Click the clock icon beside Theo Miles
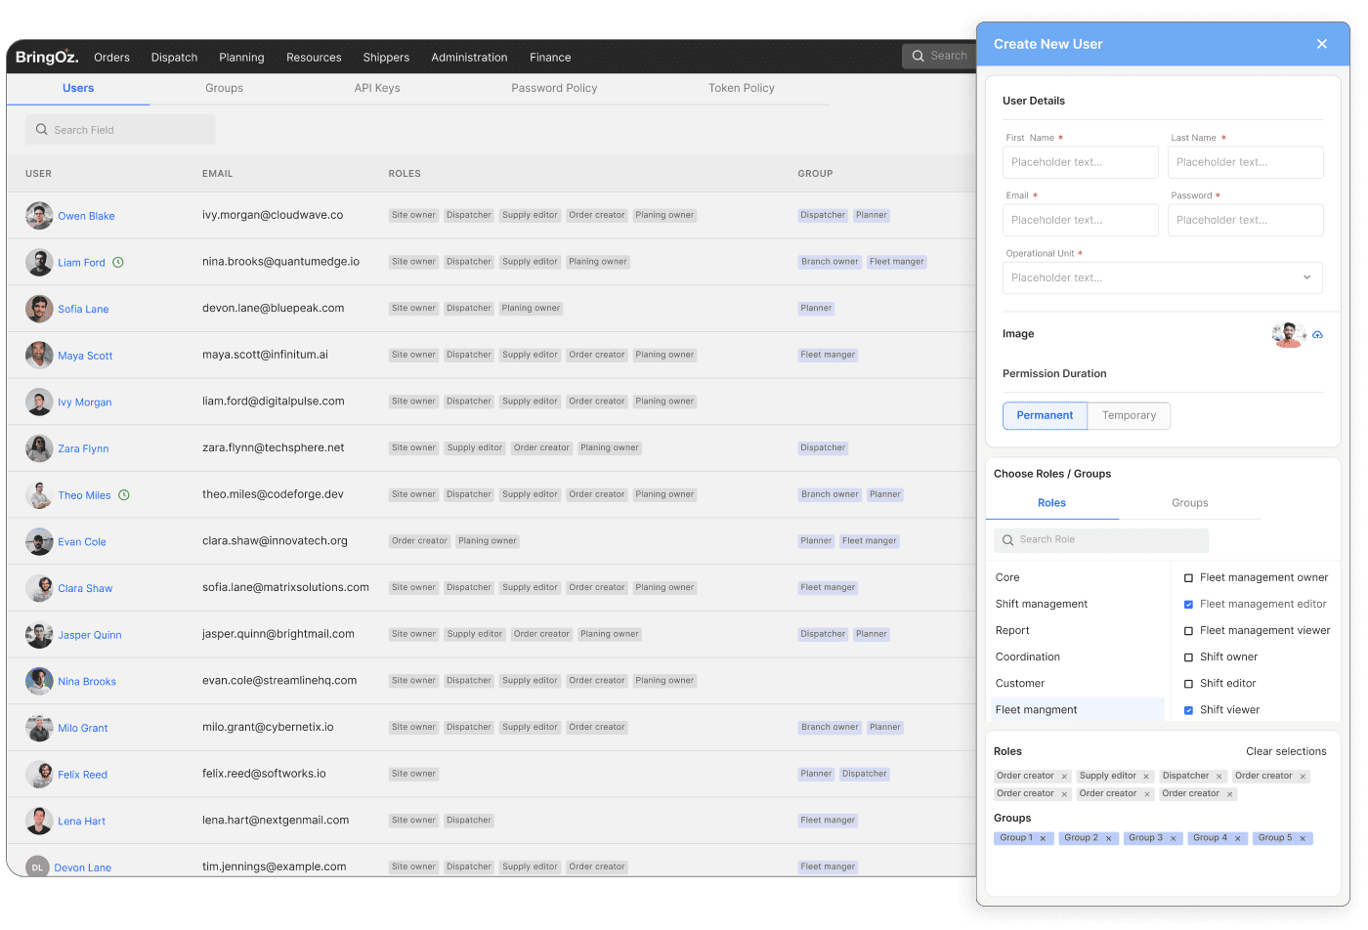This screenshot has width=1368, height=930. (124, 495)
